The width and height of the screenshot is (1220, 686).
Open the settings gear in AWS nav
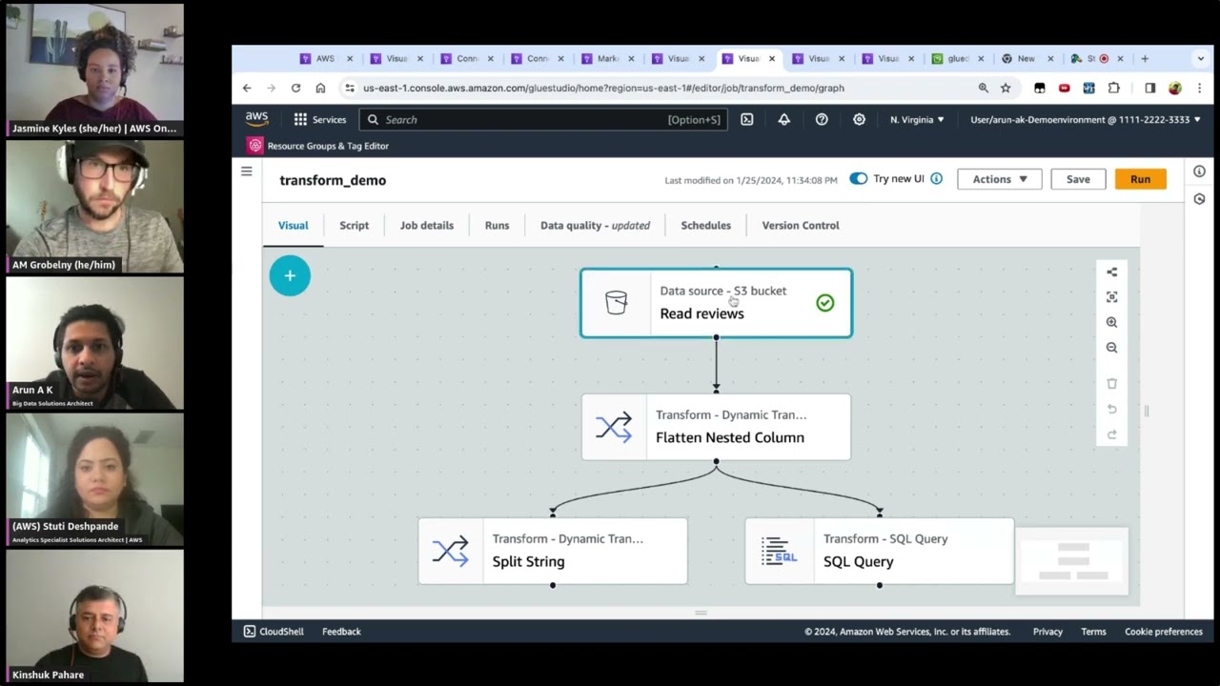point(859,119)
